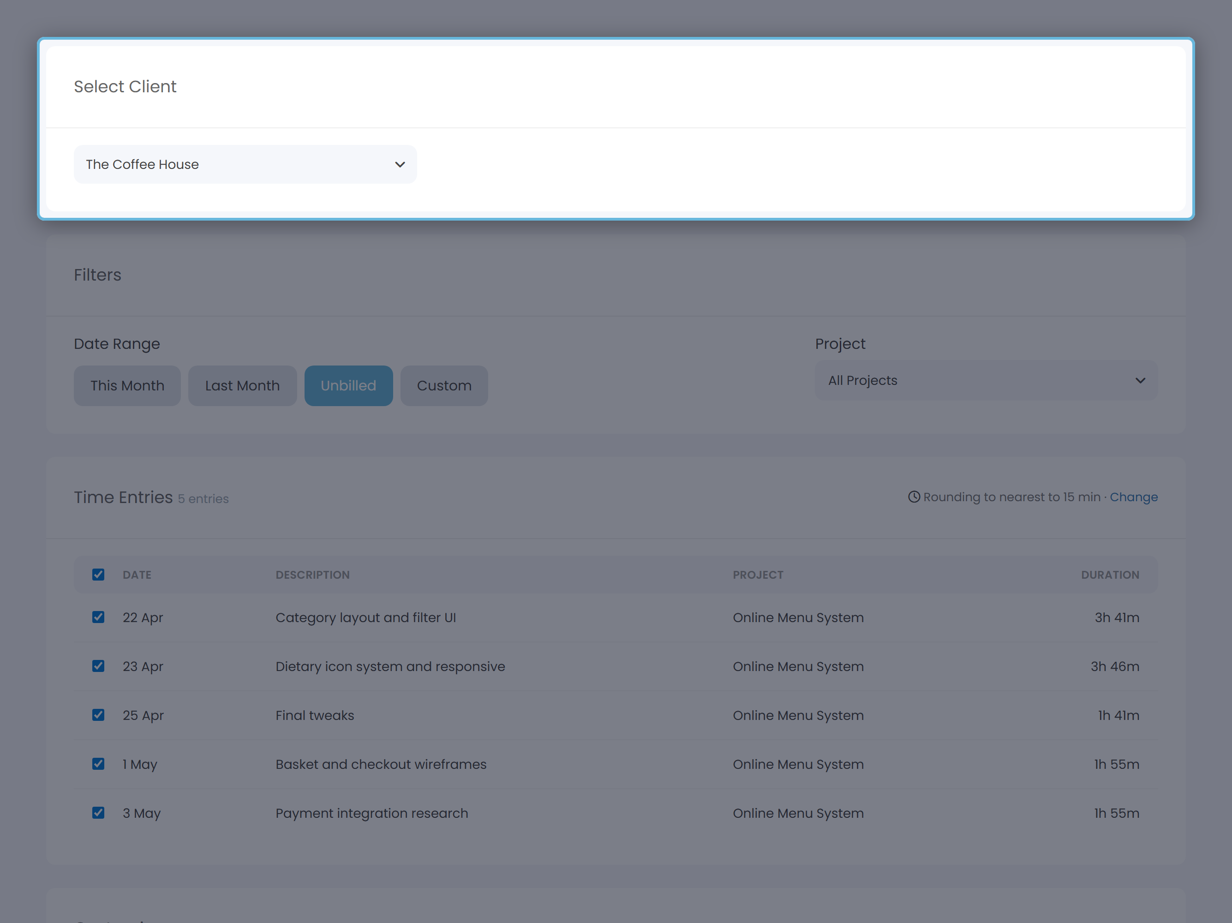The width and height of the screenshot is (1232, 923).
Task: Click the 3h 46m duration value
Action: tap(1114, 667)
